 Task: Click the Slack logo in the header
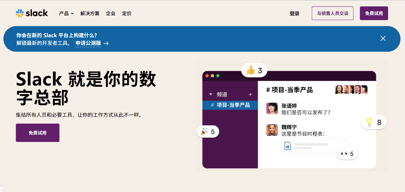[x=32, y=13]
